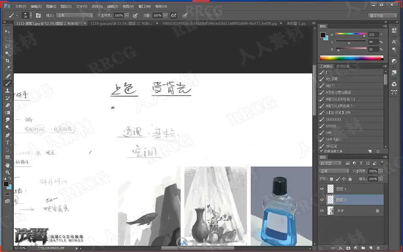Screen dimensions: 403x252
Task: Select the Clone Stamp tool
Action: pyautogui.click(x=8, y=91)
